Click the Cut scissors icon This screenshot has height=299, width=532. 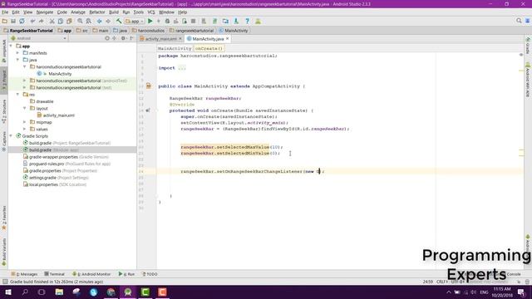(x=52, y=21)
